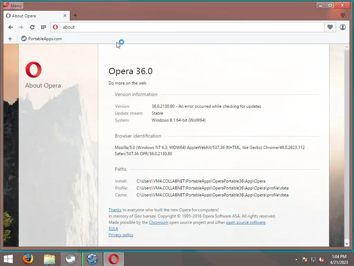Click the Cache path value
The height and width of the screenshot is (266, 354).
coord(213,195)
